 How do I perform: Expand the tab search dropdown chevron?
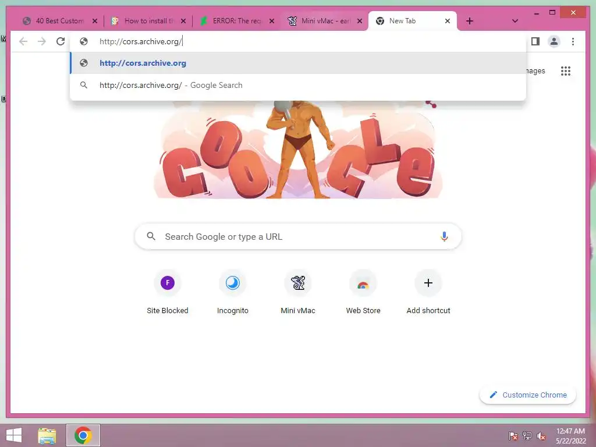515,21
